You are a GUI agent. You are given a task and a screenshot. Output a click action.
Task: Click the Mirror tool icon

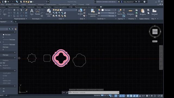click(18, 13)
